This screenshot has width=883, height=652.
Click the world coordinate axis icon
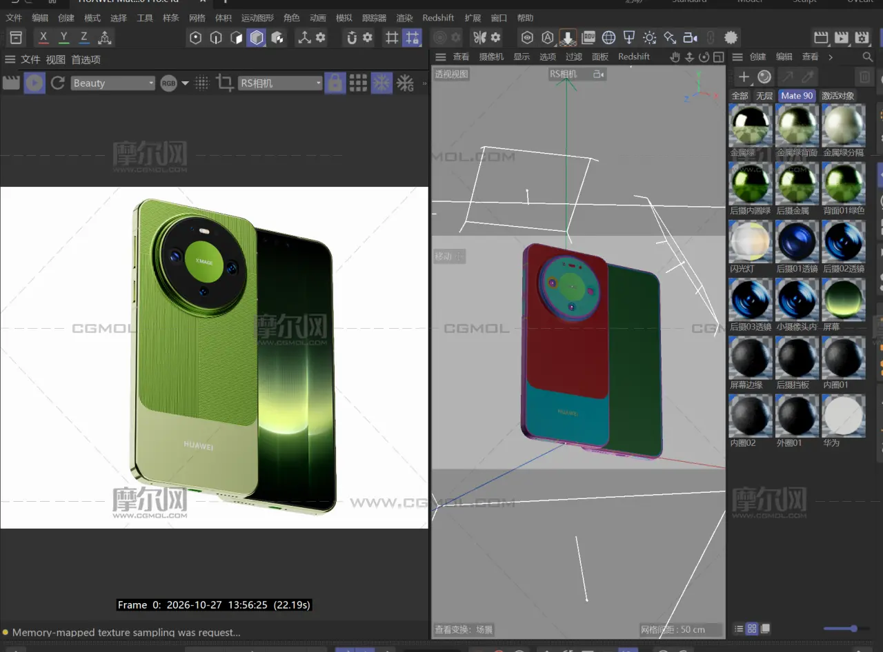click(x=105, y=38)
